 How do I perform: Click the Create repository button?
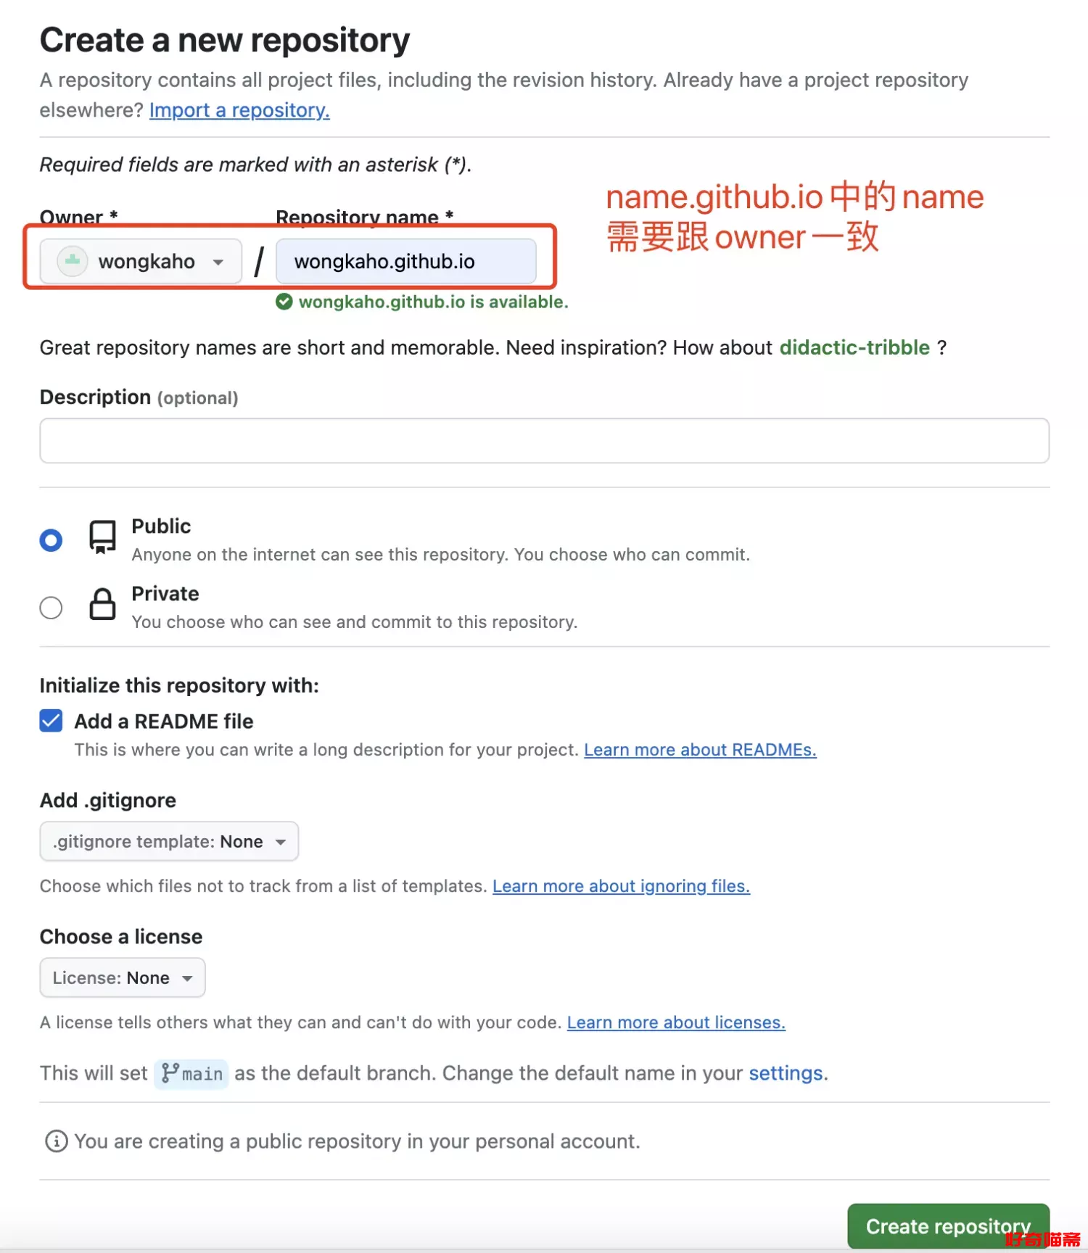point(948,1226)
